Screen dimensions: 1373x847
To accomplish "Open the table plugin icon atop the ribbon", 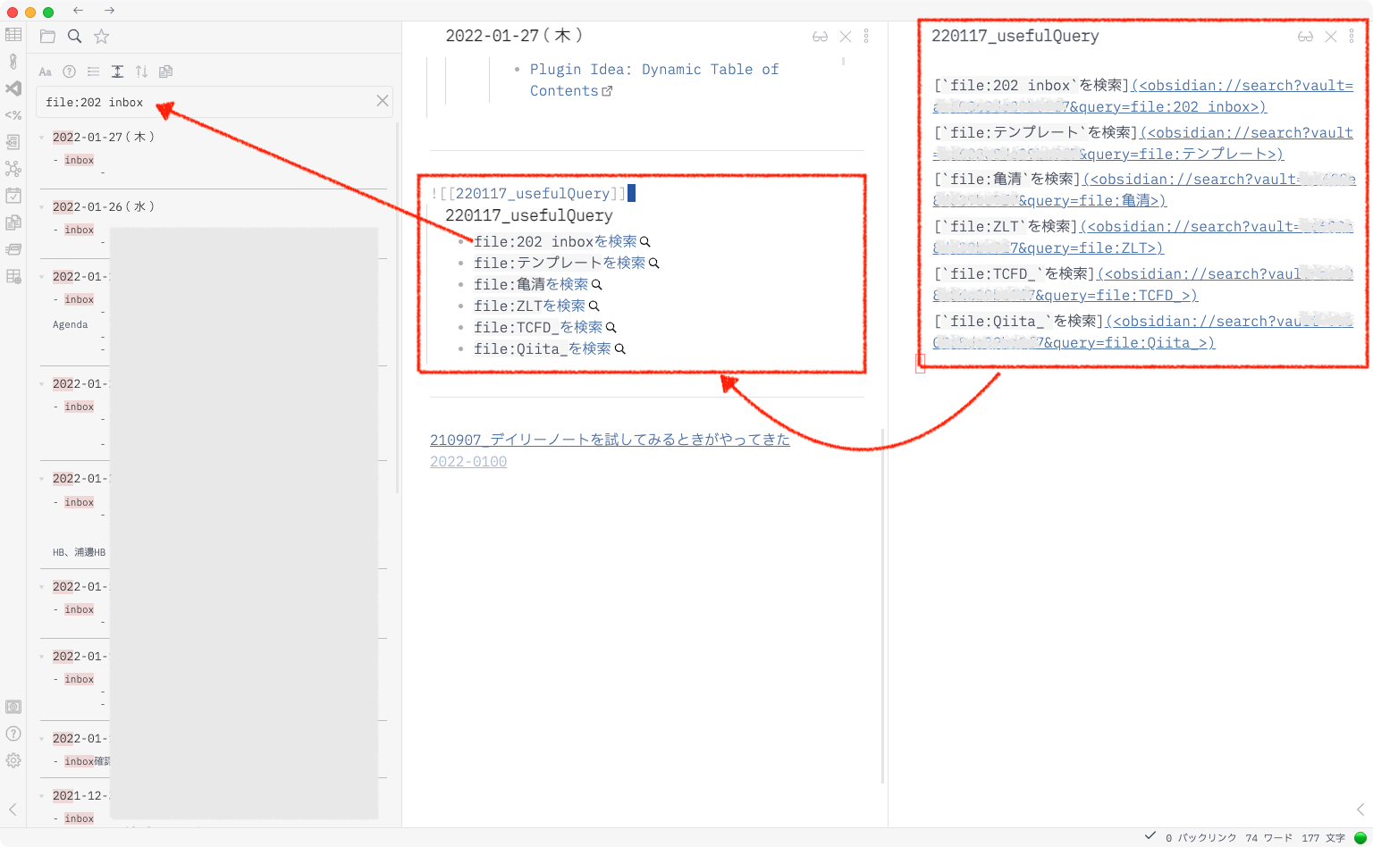I will coord(13,35).
